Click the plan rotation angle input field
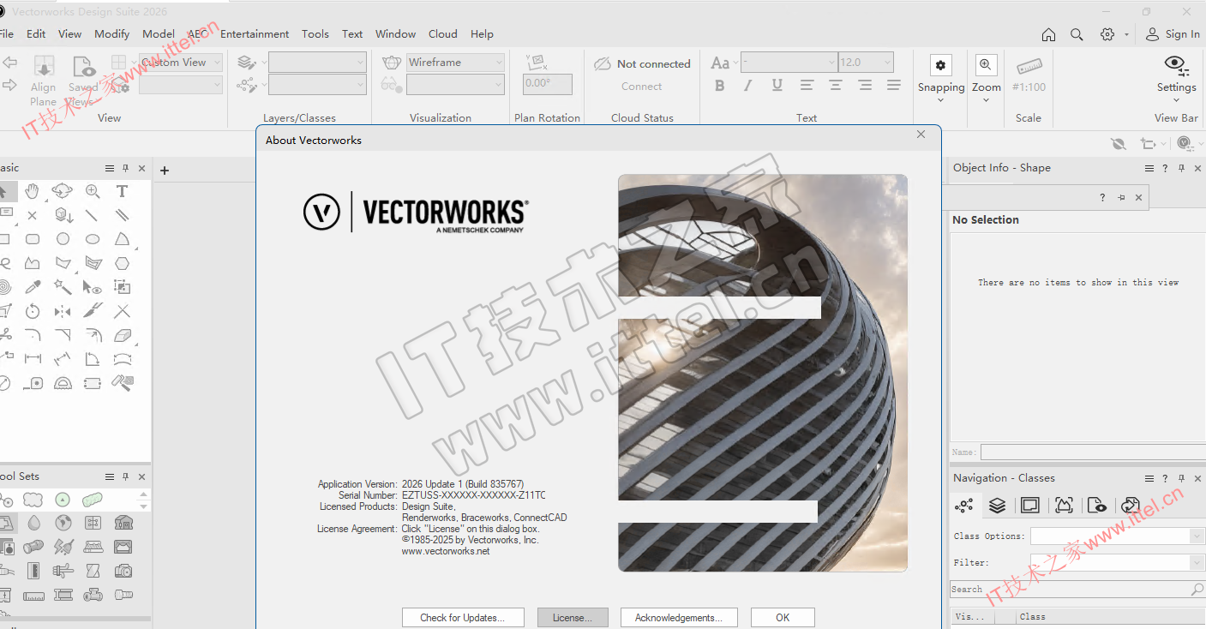 pyautogui.click(x=547, y=84)
